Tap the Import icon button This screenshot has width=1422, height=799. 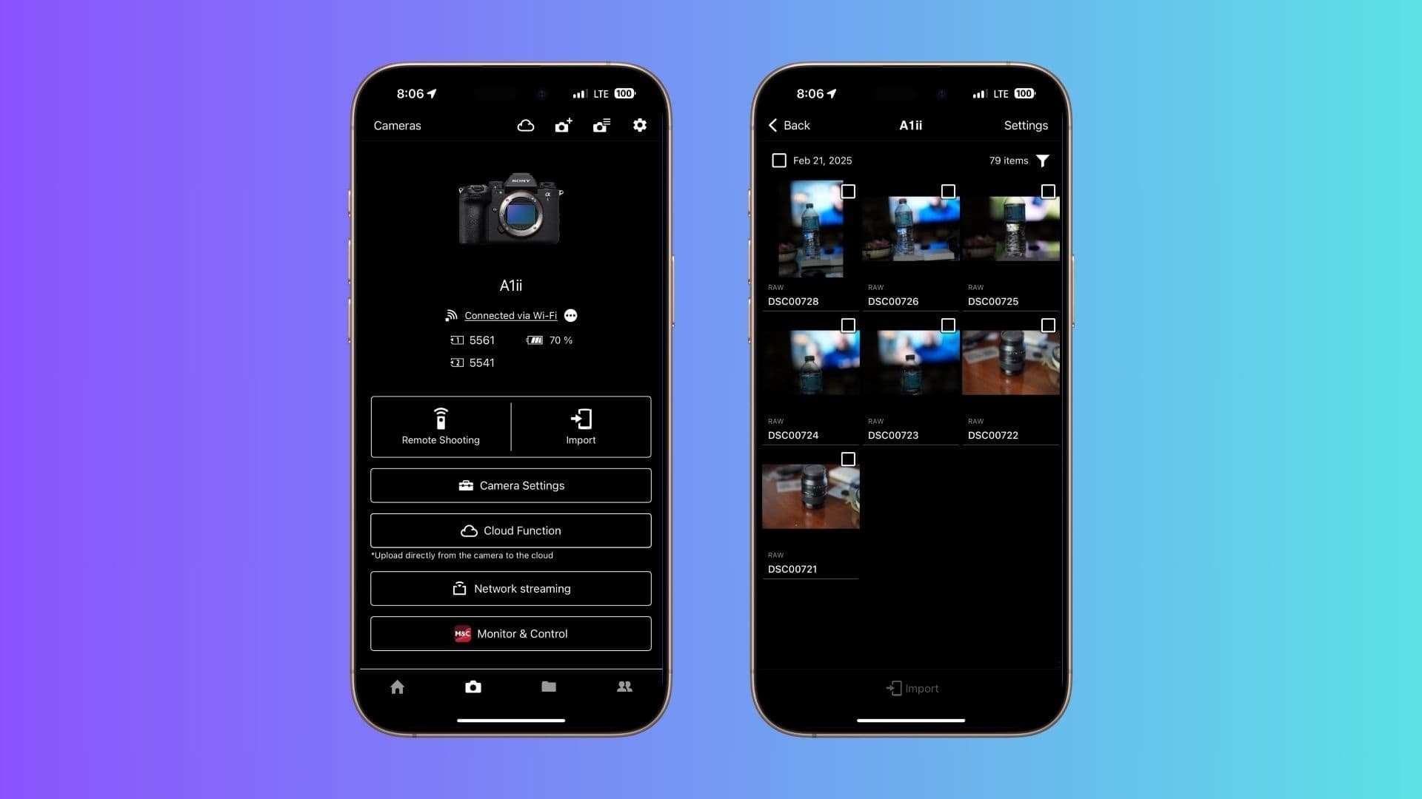(580, 426)
